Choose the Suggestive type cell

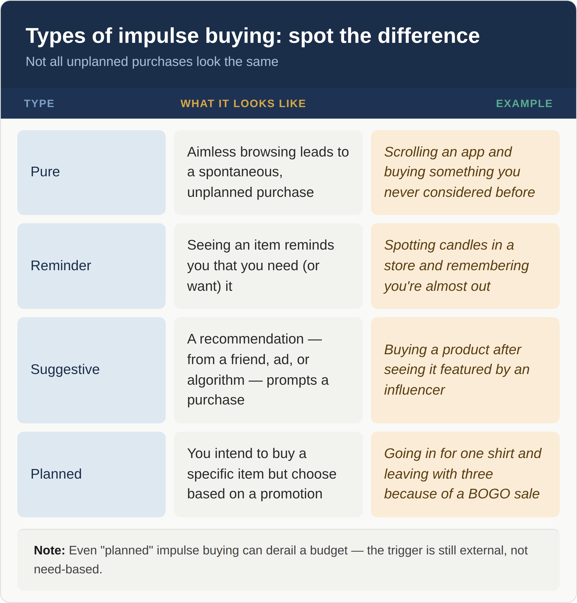coord(91,370)
